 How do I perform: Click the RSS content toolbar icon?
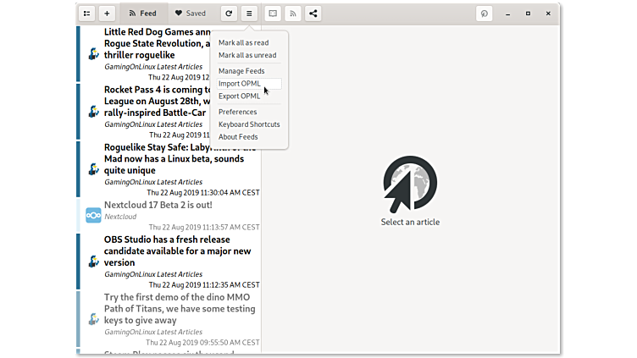pos(293,14)
